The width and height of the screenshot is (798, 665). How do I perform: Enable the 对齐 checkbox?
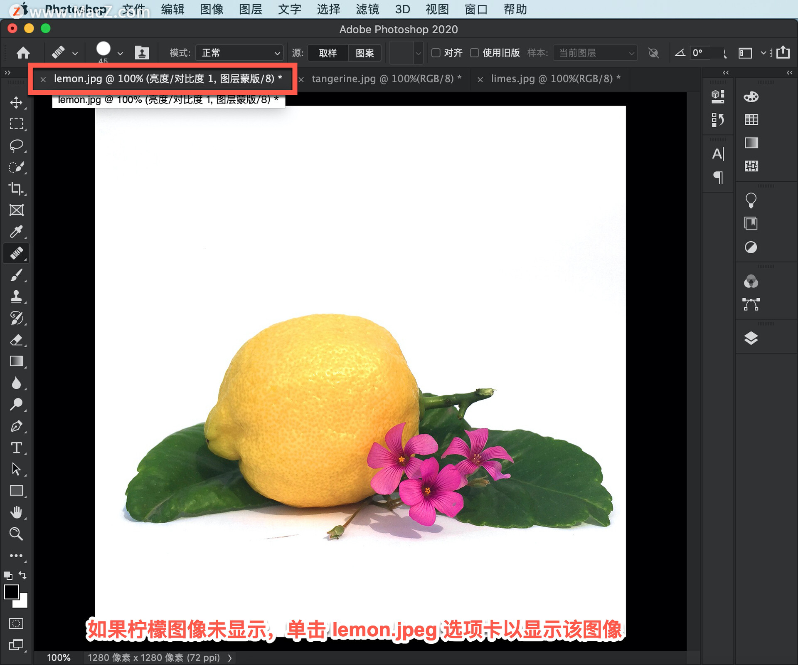pyautogui.click(x=436, y=53)
